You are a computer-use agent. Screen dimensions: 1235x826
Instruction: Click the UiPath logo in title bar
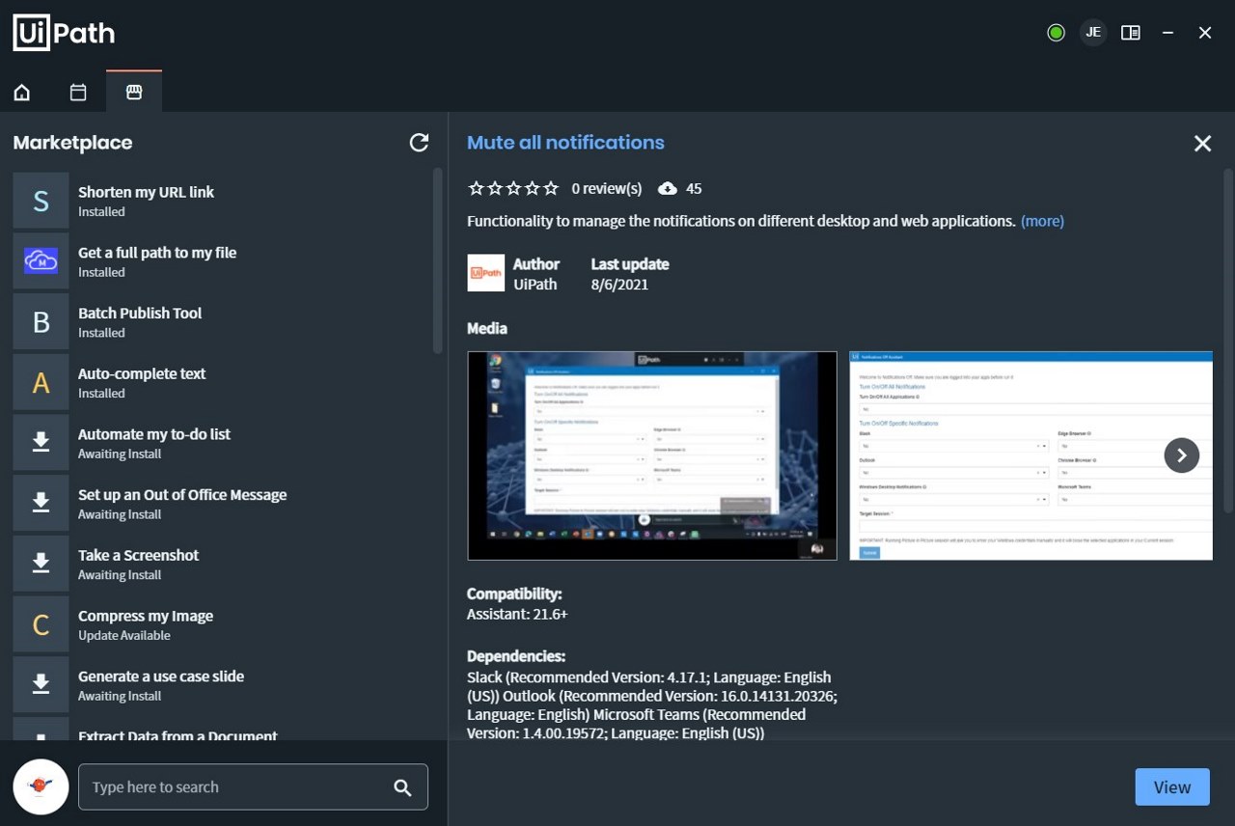point(64,33)
